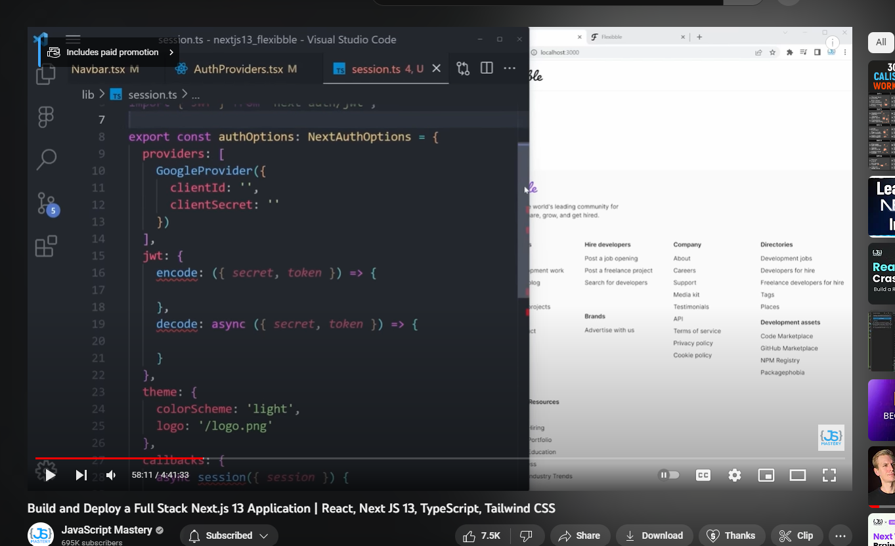Open the video settings gear overlay in VS Code
Screen dimensions: 895x546
(46, 471)
